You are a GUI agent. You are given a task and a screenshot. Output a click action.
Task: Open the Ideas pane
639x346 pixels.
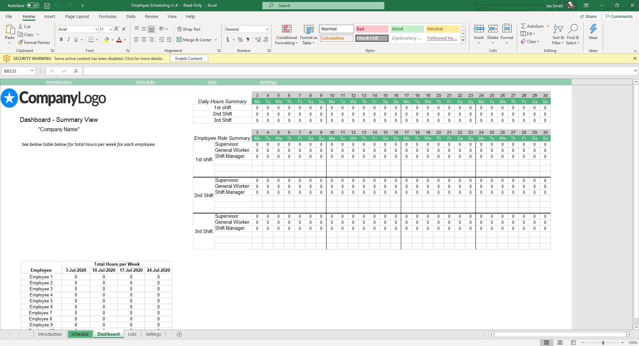pyautogui.click(x=593, y=32)
